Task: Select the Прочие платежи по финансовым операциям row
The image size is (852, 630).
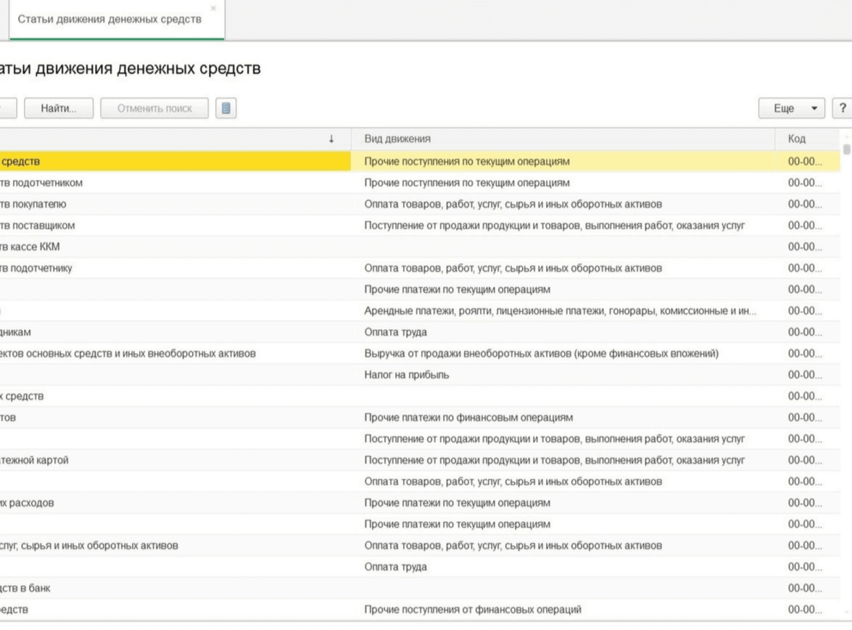Action: (x=468, y=418)
